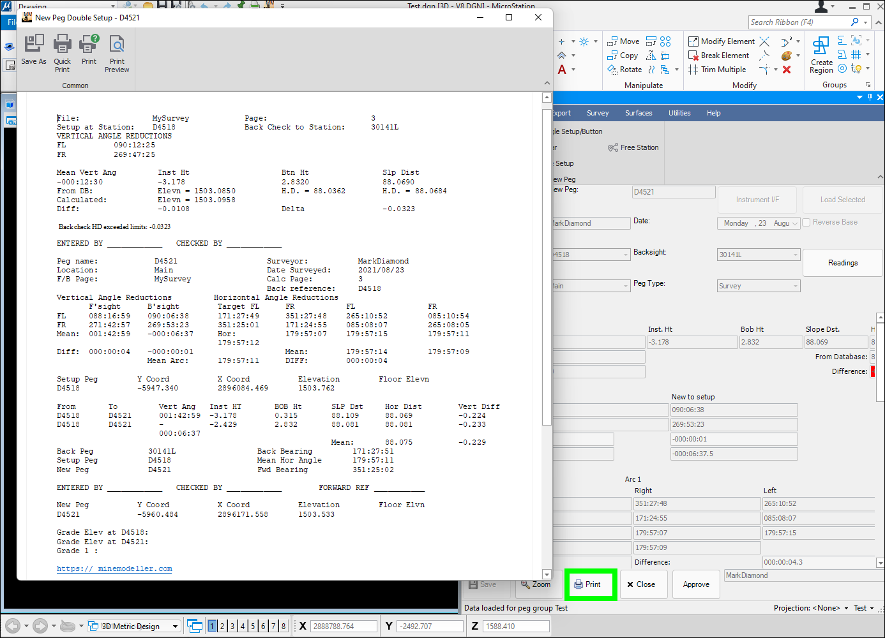Toggle view 2 button

[222, 627]
